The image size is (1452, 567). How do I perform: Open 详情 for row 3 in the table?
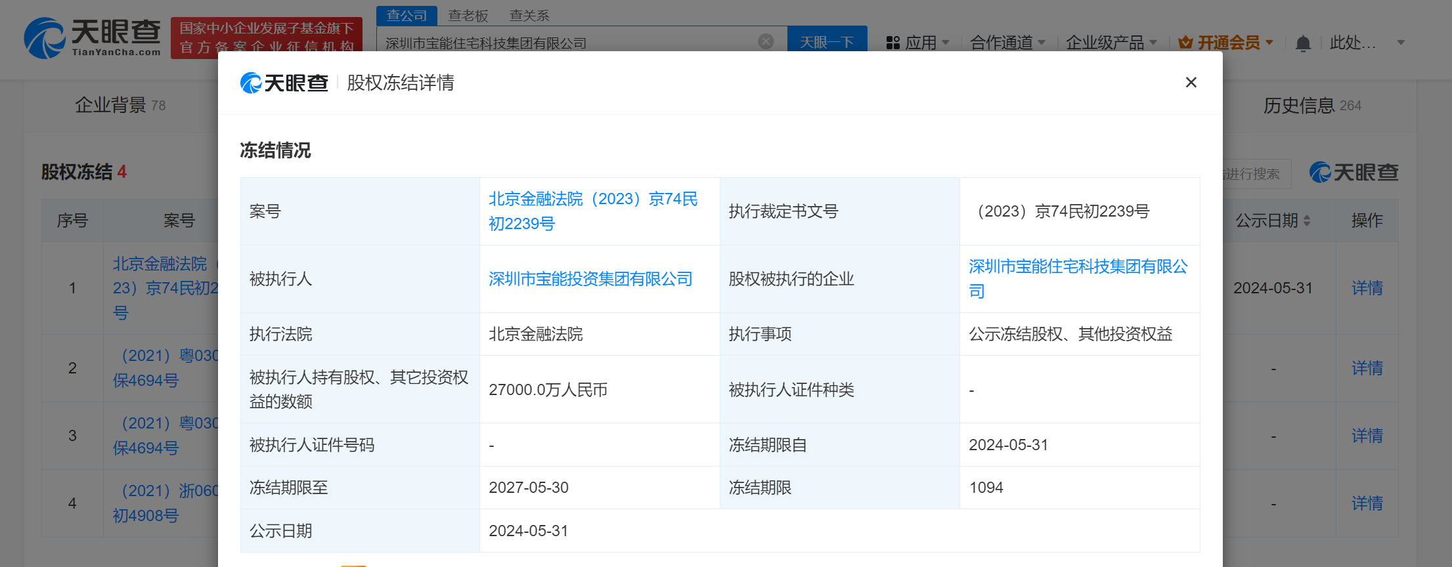point(1367,436)
